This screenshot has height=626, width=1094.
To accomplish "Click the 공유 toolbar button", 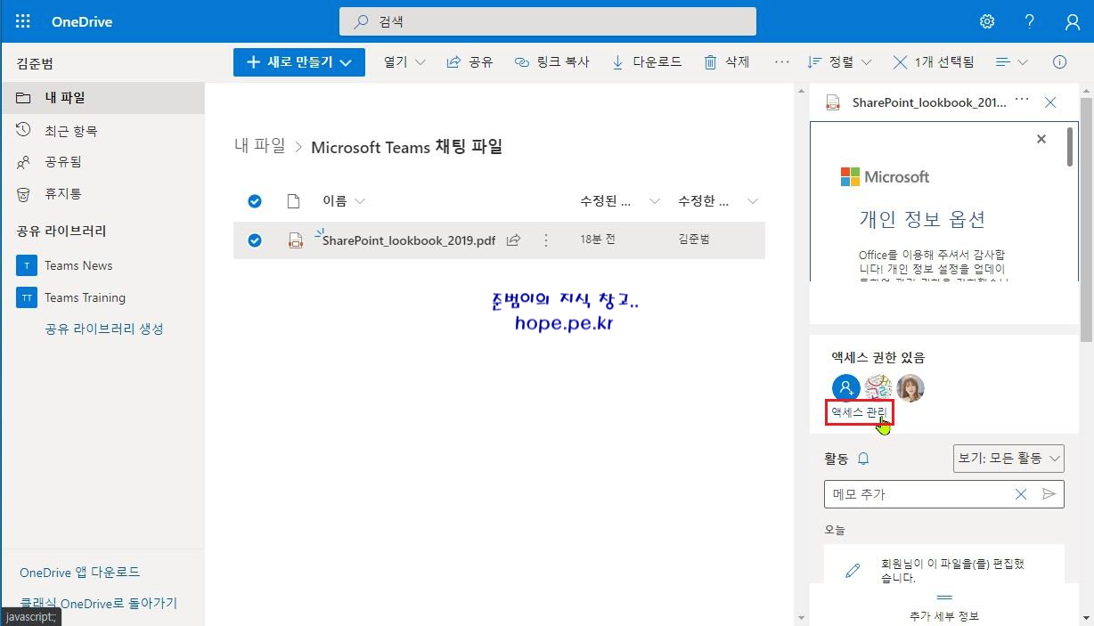I will pyautogui.click(x=469, y=62).
